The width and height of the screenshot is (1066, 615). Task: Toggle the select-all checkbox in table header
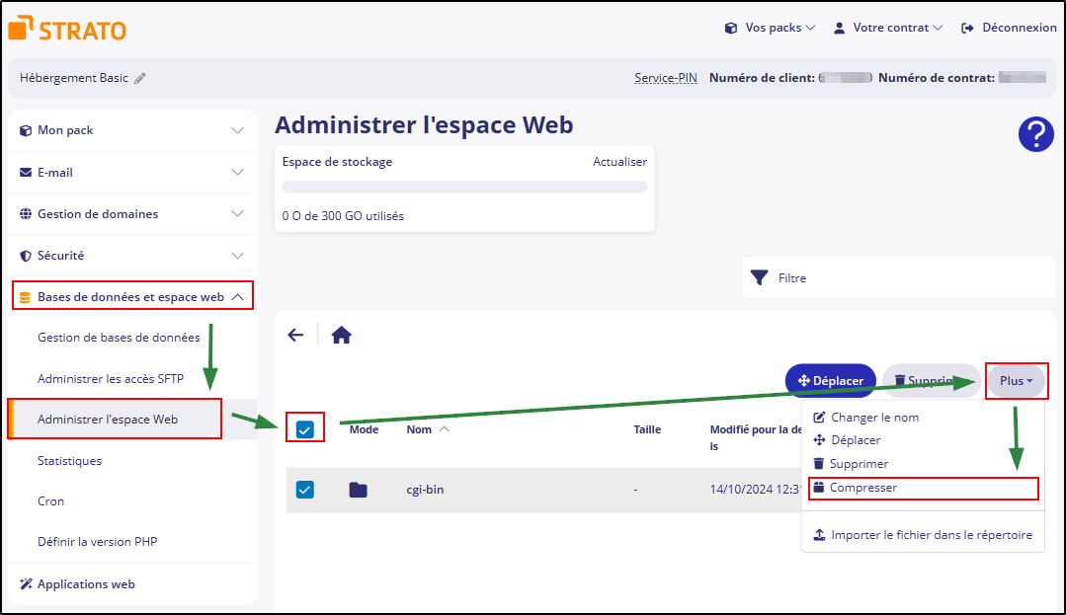coord(305,429)
